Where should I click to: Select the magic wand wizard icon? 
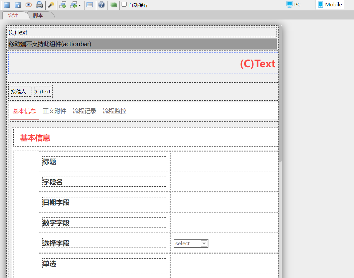pos(52,5)
